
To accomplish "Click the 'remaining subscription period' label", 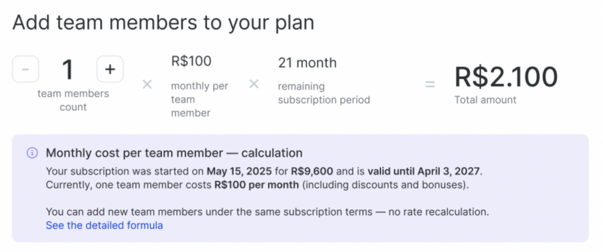I will 324,93.
